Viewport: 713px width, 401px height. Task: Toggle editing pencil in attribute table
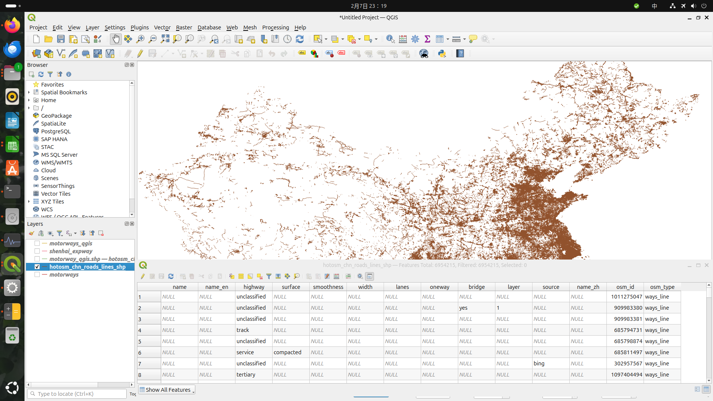tap(143, 276)
